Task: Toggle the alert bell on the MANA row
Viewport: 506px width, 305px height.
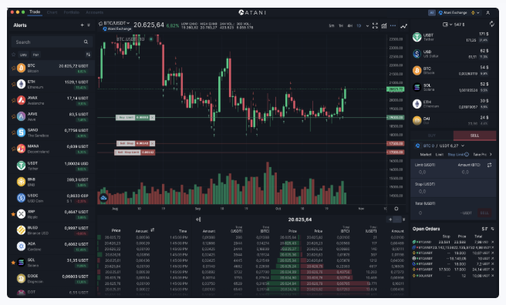Action: point(13,149)
